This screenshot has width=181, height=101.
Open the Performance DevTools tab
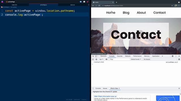point(137,56)
